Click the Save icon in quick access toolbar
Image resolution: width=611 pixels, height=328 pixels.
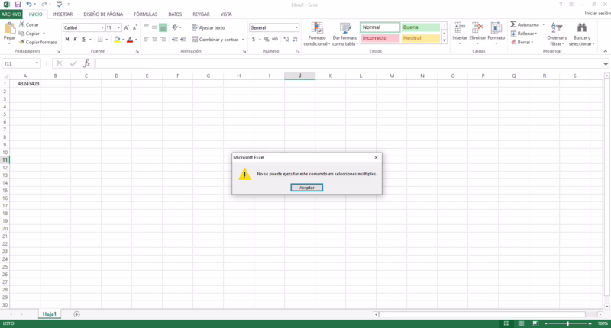tap(18, 5)
